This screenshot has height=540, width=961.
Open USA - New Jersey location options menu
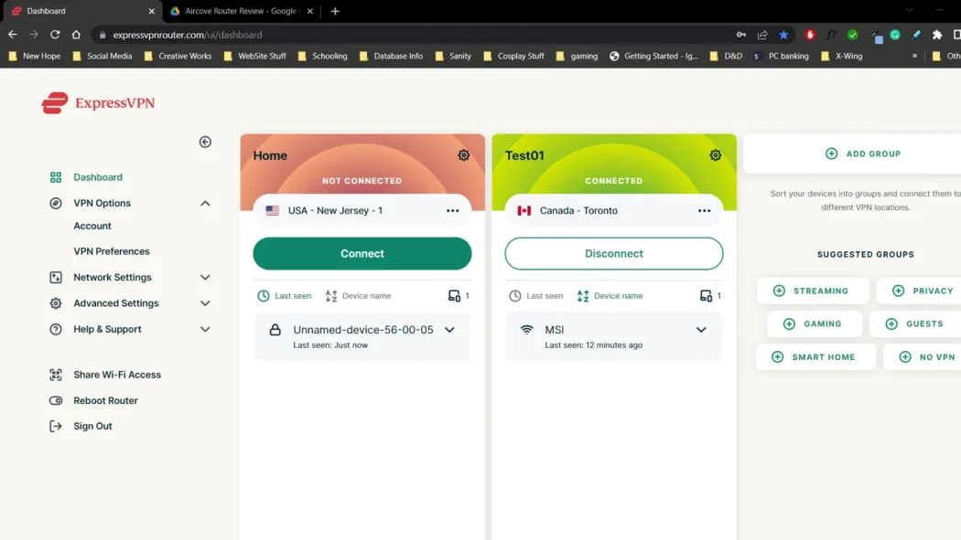tap(452, 210)
